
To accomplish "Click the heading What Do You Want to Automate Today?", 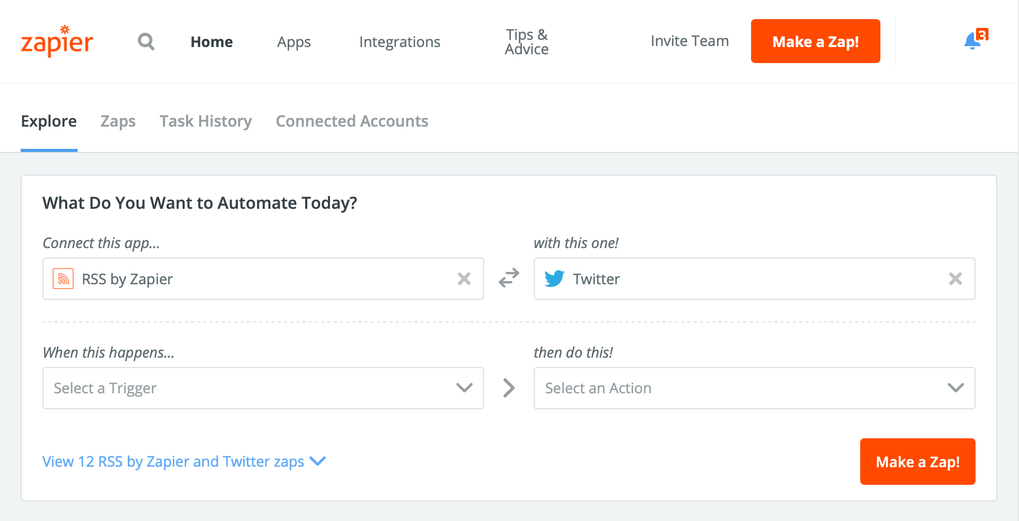I will 200,203.
